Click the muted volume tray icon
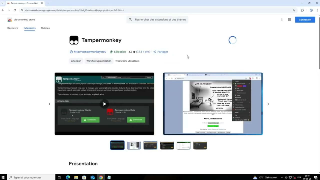This screenshot has width=320, height=180. tap(294, 177)
